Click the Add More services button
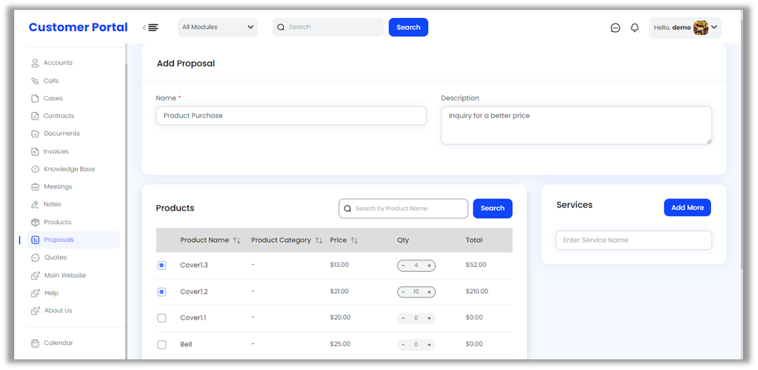Image resolution: width=758 pixels, height=370 pixels. tap(687, 208)
